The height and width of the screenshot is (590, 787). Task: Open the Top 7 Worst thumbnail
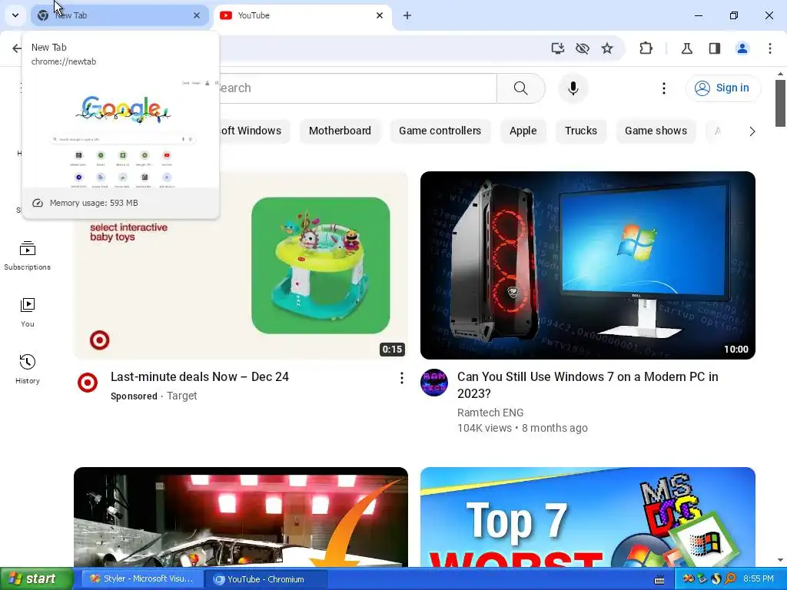click(x=588, y=517)
